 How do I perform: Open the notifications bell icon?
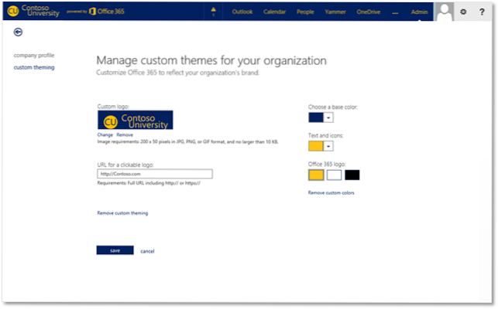tap(214, 12)
